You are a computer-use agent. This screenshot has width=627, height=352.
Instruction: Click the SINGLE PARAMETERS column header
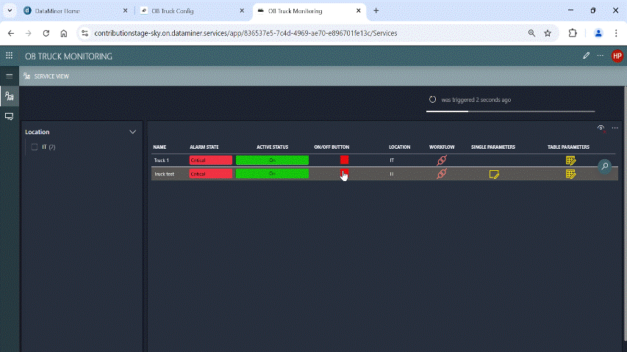[x=493, y=147]
